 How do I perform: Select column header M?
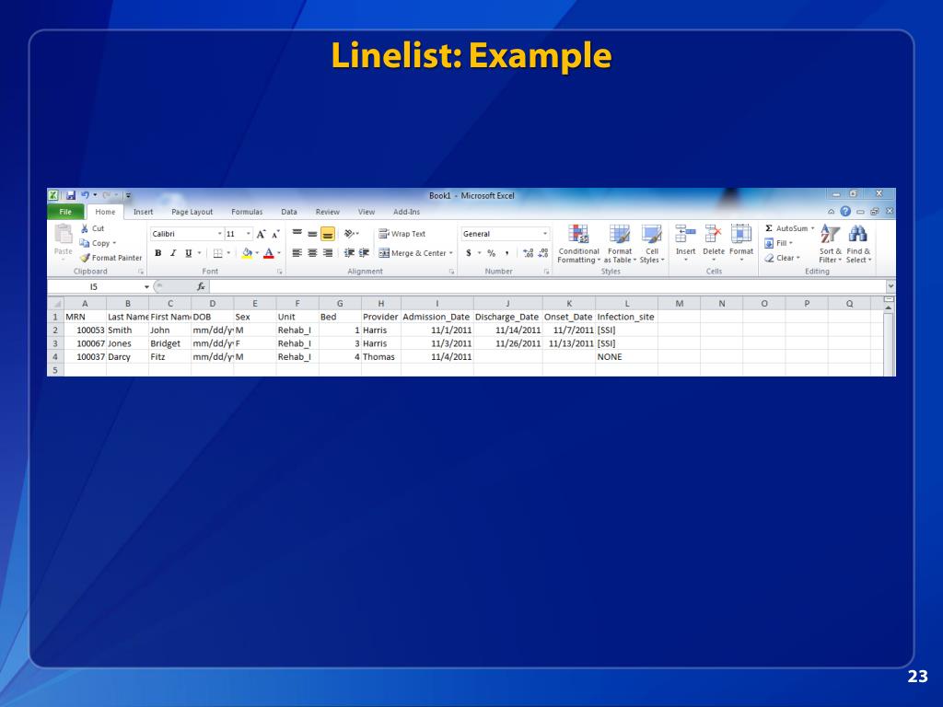point(679,304)
